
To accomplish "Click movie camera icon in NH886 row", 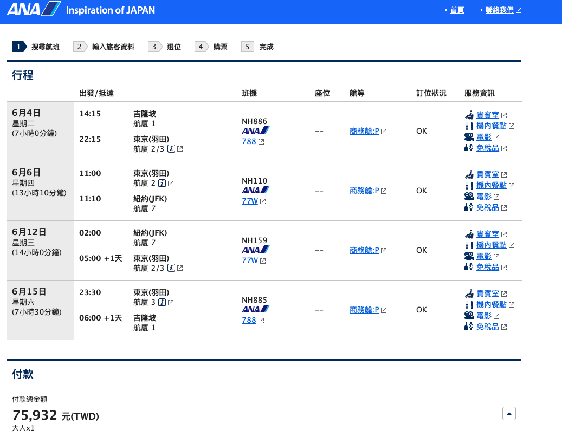I will tap(469, 137).
